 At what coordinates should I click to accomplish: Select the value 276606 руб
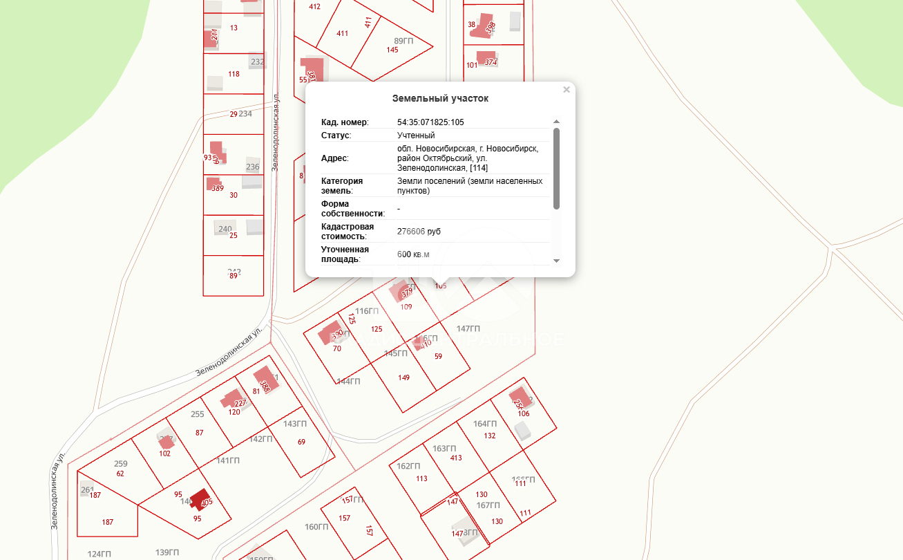click(419, 232)
